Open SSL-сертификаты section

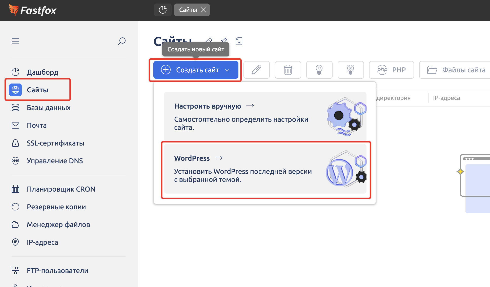point(55,143)
